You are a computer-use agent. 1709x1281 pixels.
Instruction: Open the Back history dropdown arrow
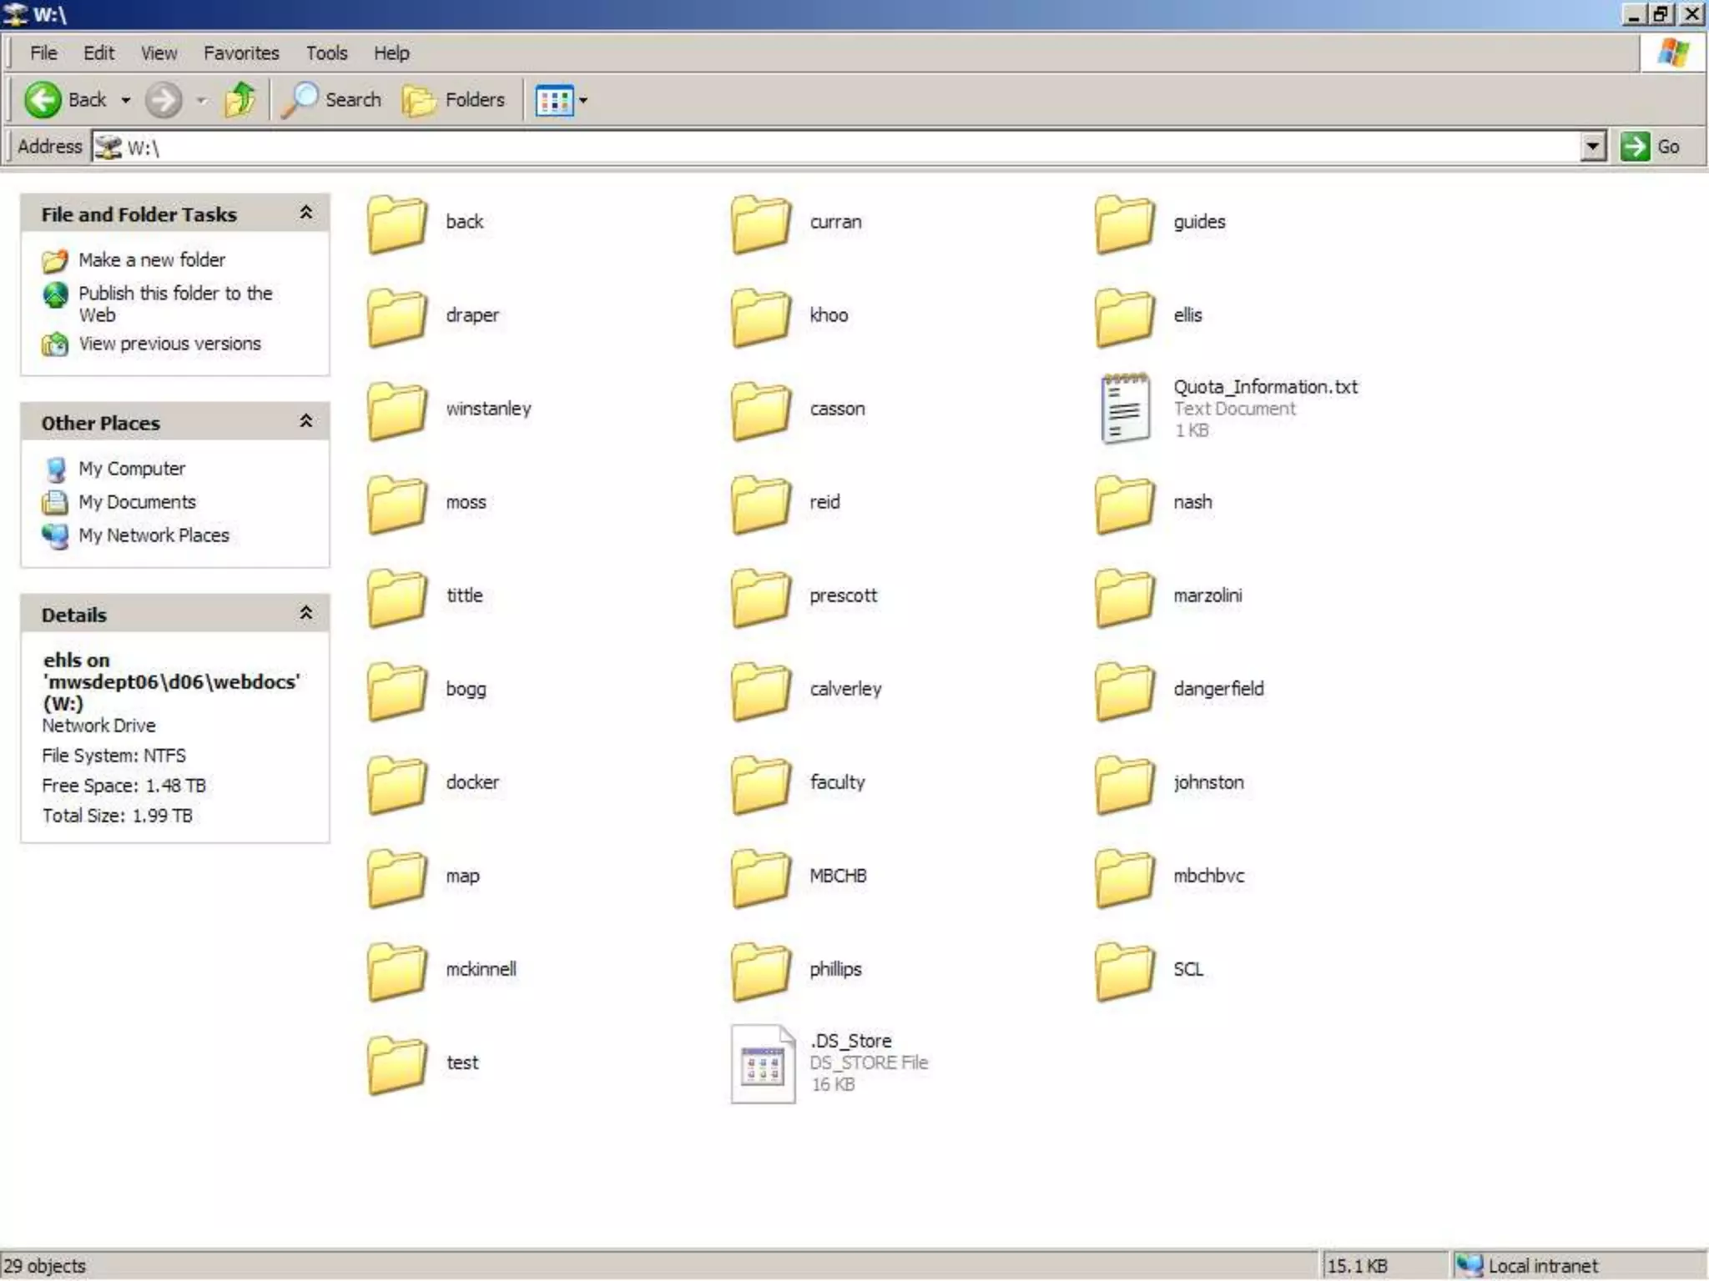click(126, 101)
